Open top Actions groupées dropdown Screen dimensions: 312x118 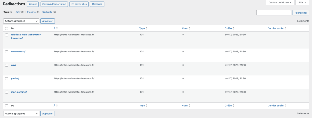[21, 21]
